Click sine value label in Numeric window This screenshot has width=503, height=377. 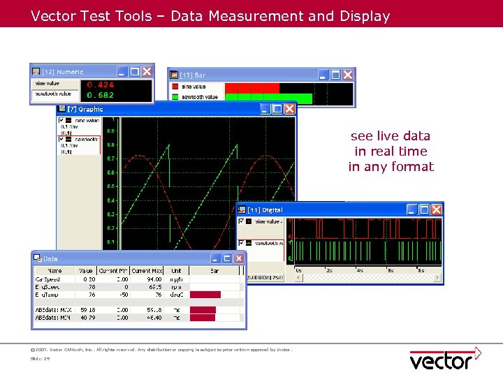[x=48, y=83]
